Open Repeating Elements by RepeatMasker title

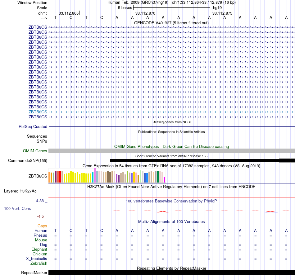point(171,268)
